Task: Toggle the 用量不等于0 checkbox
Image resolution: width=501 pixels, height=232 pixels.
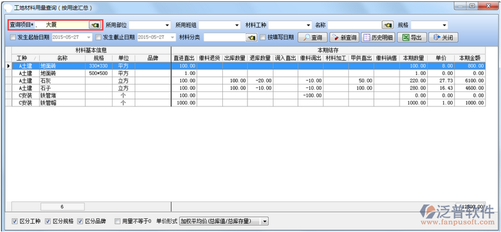Action: tap(117, 221)
